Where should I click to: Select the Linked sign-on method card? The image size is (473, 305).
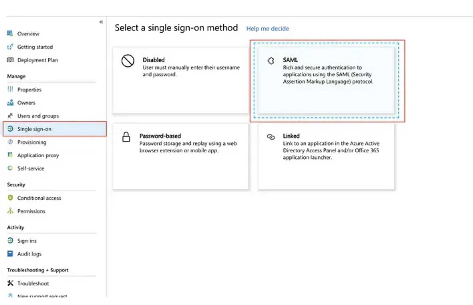click(326, 156)
